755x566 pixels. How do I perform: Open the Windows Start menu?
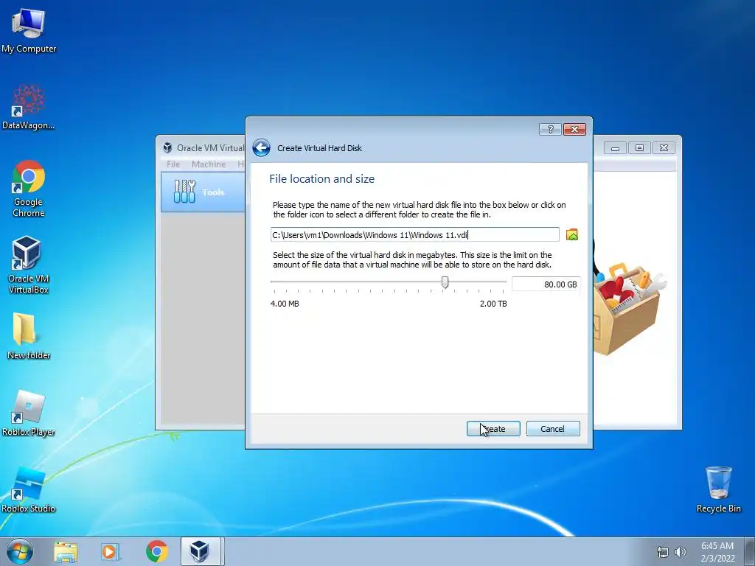(x=20, y=551)
